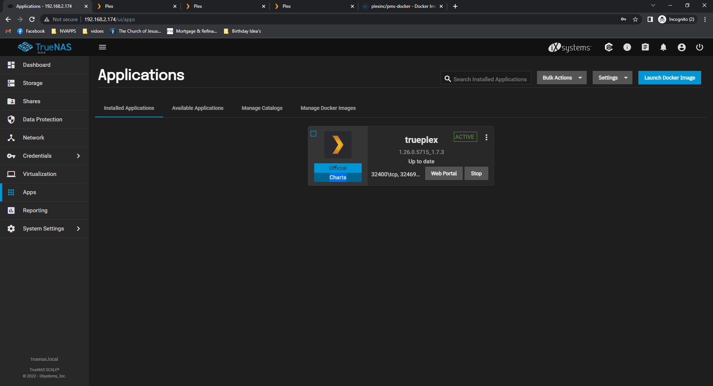Open a new browser tab
The height and width of the screenshot is (386, 713).
click(x=455, y=6)
